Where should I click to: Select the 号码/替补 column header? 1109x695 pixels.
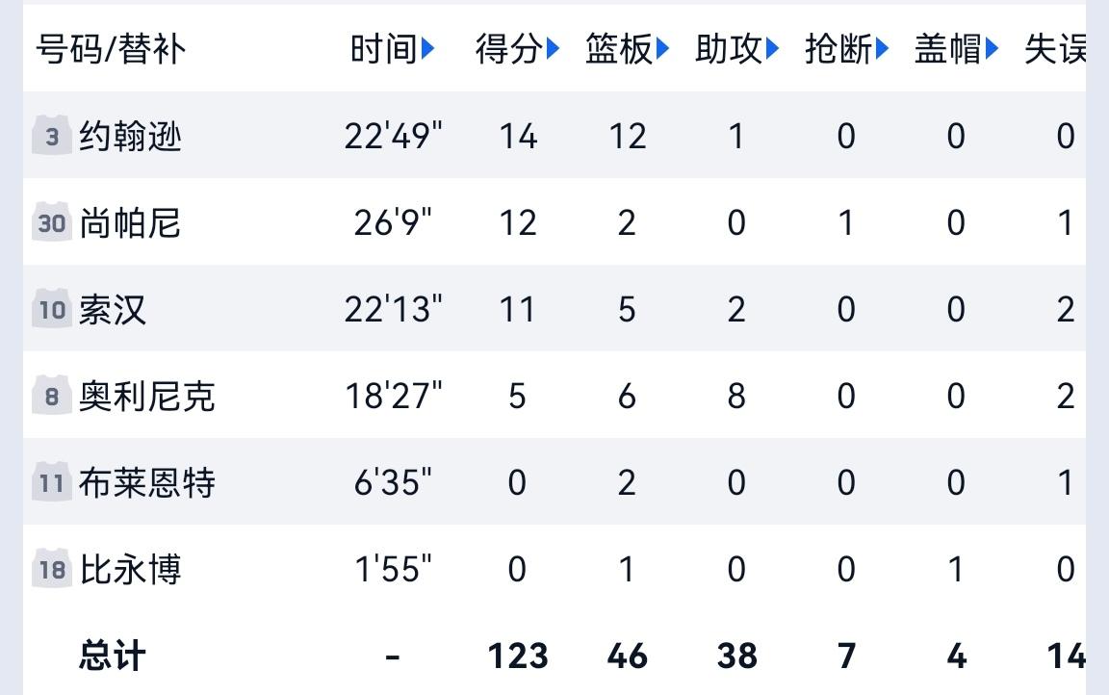[x=111, y=49]
